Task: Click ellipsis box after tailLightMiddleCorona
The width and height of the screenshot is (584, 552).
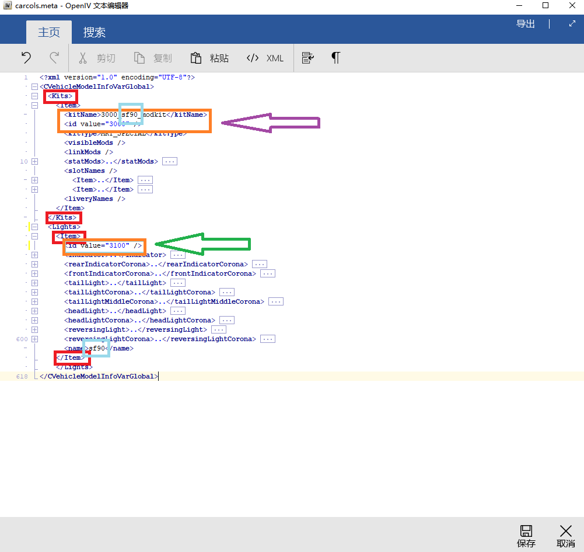Action: point(275,301)
